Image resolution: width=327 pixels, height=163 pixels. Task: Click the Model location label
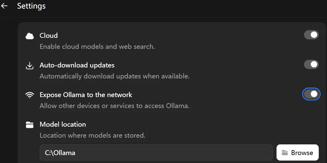click(63, 124)
